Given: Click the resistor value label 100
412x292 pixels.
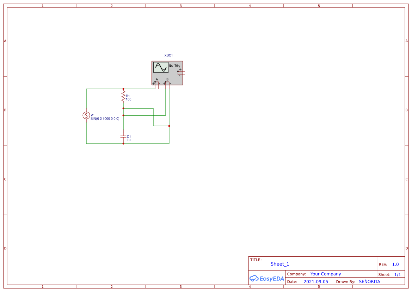Looking at the screenshot, I should 129,99.
